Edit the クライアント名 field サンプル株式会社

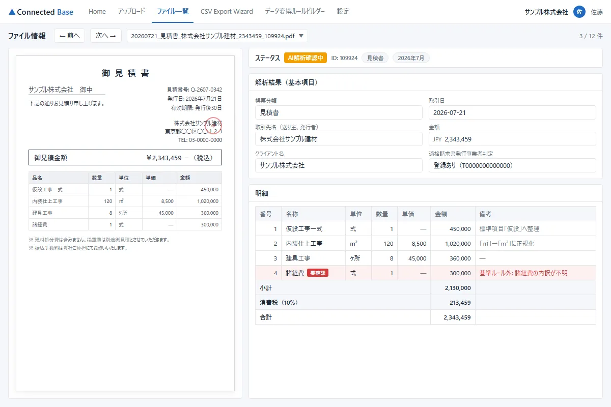pos(339,165)
